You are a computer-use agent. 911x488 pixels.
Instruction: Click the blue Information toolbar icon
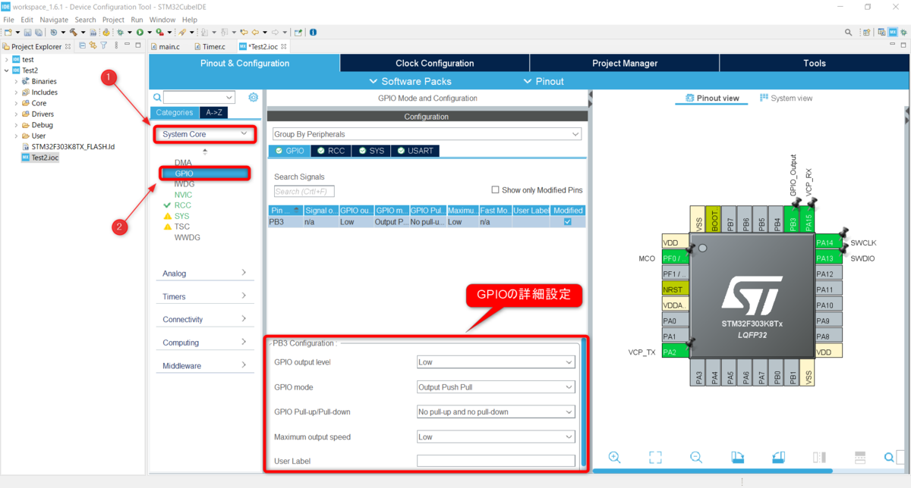(314, 33)
